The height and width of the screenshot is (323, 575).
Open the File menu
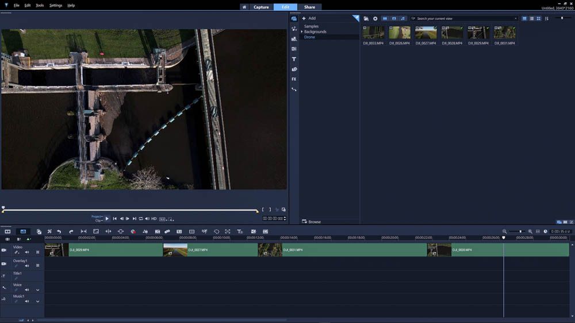(x=17, y=6)
